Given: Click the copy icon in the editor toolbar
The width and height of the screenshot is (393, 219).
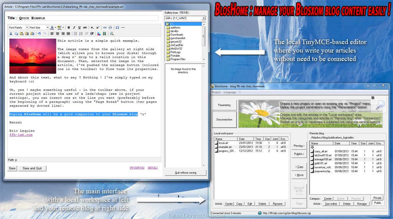Looking at the screenshot, I should point(16,34).
